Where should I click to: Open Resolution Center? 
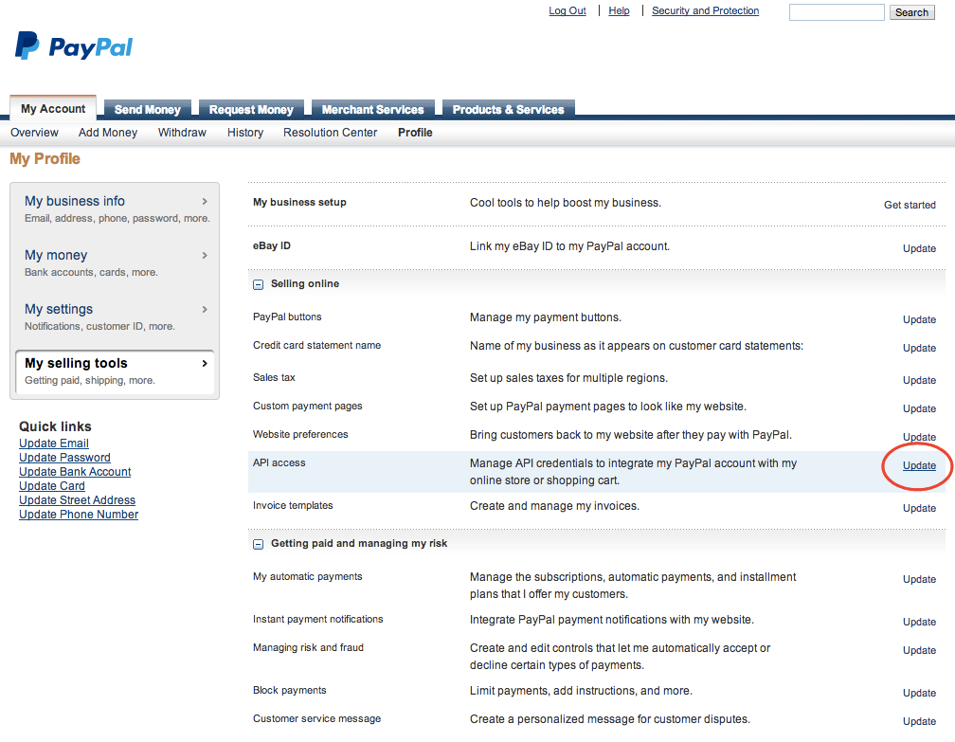[330, 133]
